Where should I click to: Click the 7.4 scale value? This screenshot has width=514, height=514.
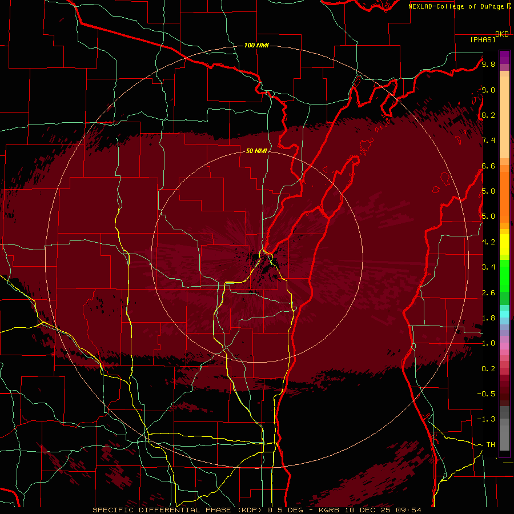tap(488, 140)
